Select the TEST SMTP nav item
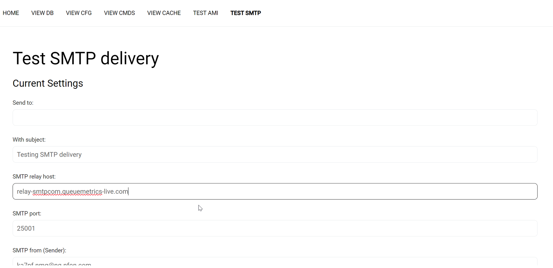This screenshot has width=553, height=268. (246, 13)
